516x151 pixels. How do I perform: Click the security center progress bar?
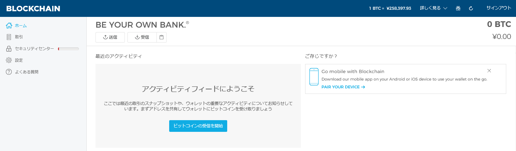(68, 49)
